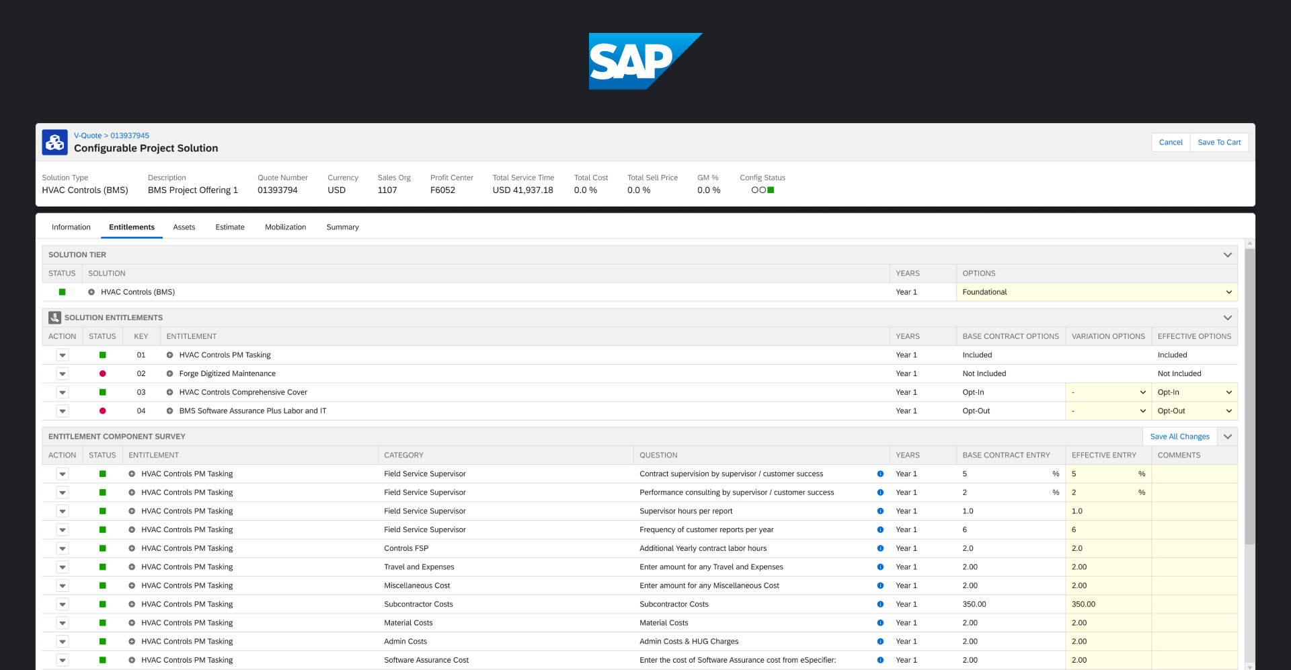
Task: Click the plus icon beside Forge Digitized Maintenance
Action: click(169, 373)
